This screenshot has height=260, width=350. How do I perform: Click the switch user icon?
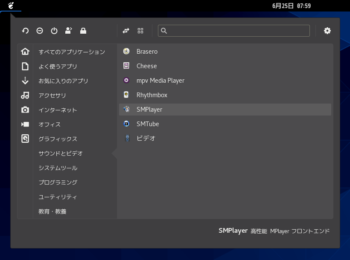[x=69, y=31]
